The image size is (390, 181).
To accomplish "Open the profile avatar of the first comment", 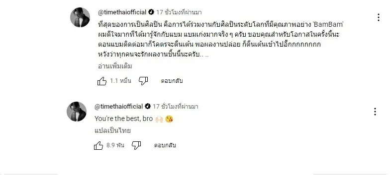I will [80, 17].
